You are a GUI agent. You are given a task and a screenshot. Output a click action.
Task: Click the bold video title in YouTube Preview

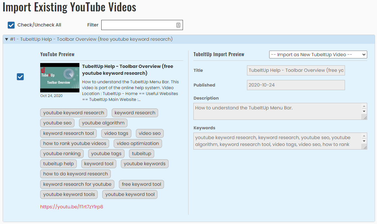128,70
